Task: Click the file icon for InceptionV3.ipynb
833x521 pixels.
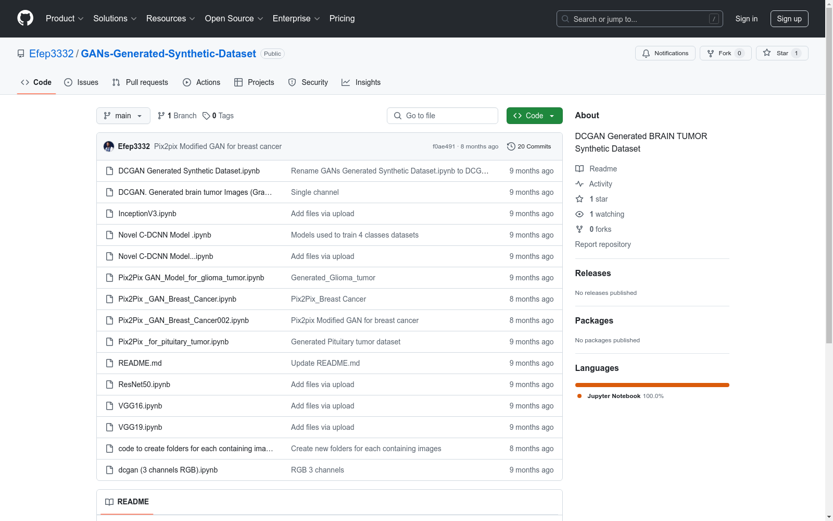Action: (x=109, y=214)
